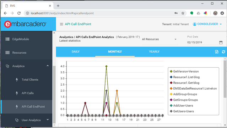Bookmark this page with the star icon
This screenshot has width=227, height=128.
[x=183, y=13]
